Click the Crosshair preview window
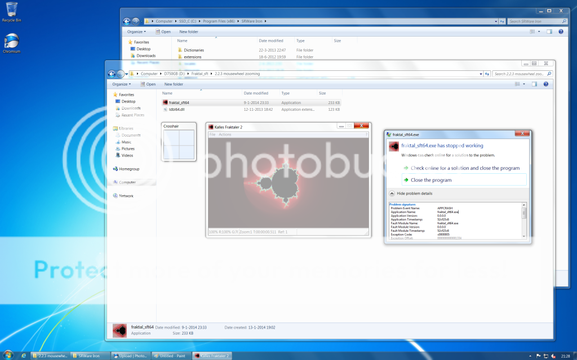 click(179, 143)
